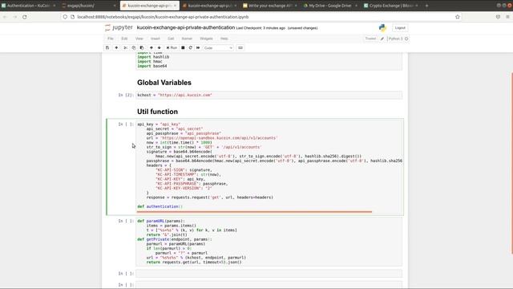513x289 pixels.
Task: Save the notebook with the save icon
Action: 107,48
